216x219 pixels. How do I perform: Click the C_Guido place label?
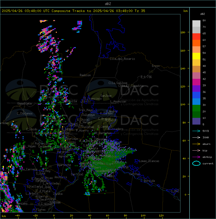coord(32,129)
